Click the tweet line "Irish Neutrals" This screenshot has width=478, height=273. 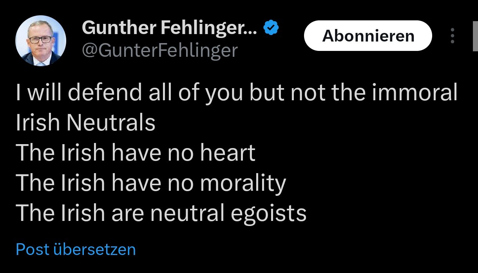click(x=85, y=123)
